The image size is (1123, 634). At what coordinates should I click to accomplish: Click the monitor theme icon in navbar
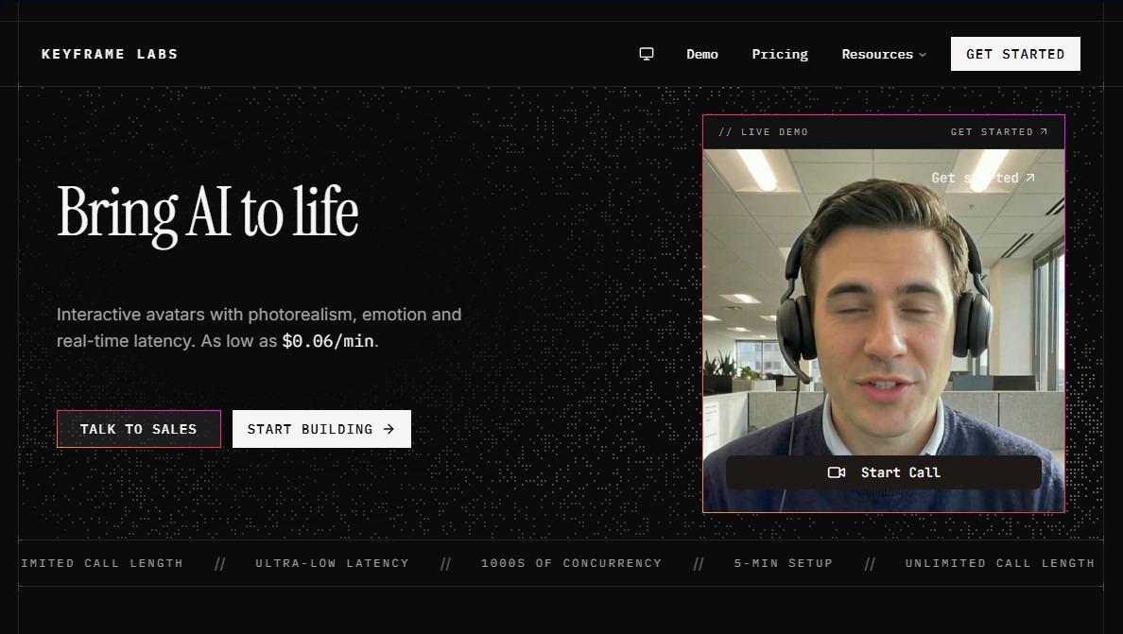click(x=646, y=55)
